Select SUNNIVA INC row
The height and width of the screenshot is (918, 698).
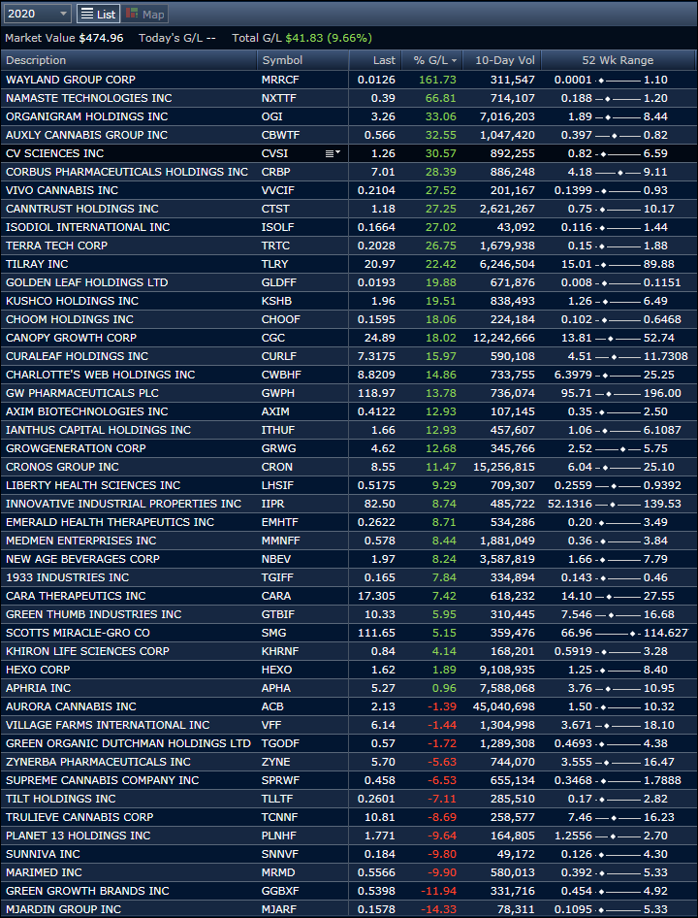coord(348,854)
